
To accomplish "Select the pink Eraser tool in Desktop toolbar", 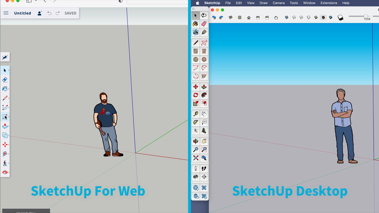I will 204,24.
